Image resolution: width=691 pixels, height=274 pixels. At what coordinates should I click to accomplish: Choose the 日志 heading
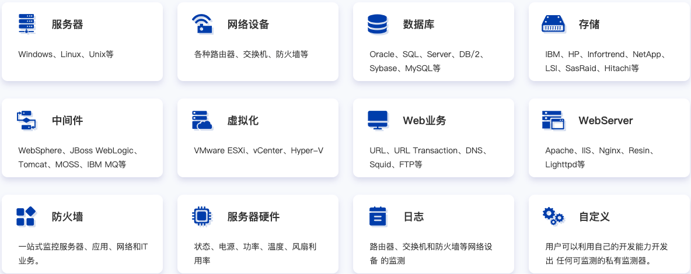coord(413,217)
